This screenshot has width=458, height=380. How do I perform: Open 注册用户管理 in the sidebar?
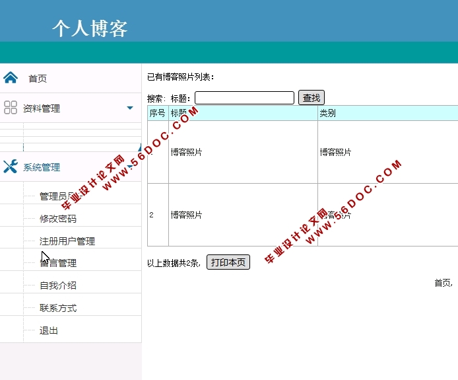tap(67, 241)
